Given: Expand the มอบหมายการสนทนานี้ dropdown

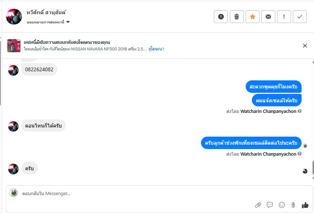Looking at the screenshot, I should coord(68,22).
